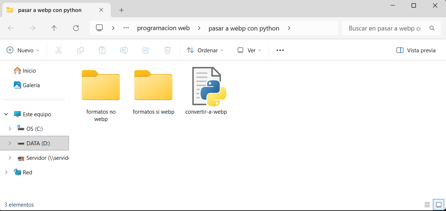
Task: Open the Ordenar dropdown
Action: 205,50
